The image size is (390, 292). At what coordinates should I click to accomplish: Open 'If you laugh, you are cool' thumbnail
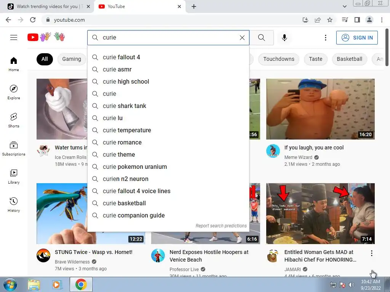[x=320, y=109]
